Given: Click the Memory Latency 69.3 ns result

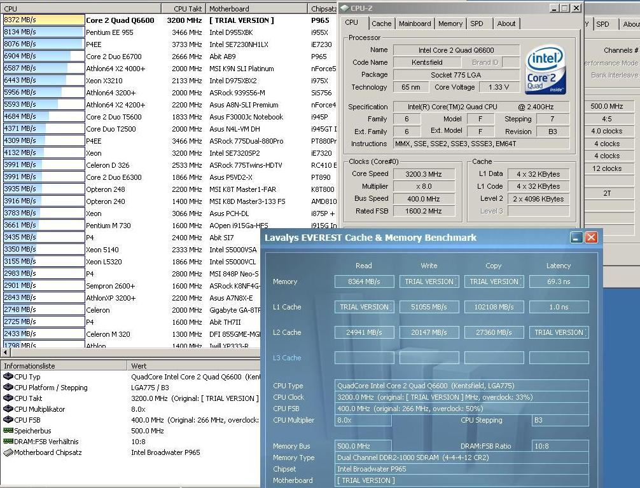Looking at the screenshot, I should pyautogui.click(x=559, y=281).
